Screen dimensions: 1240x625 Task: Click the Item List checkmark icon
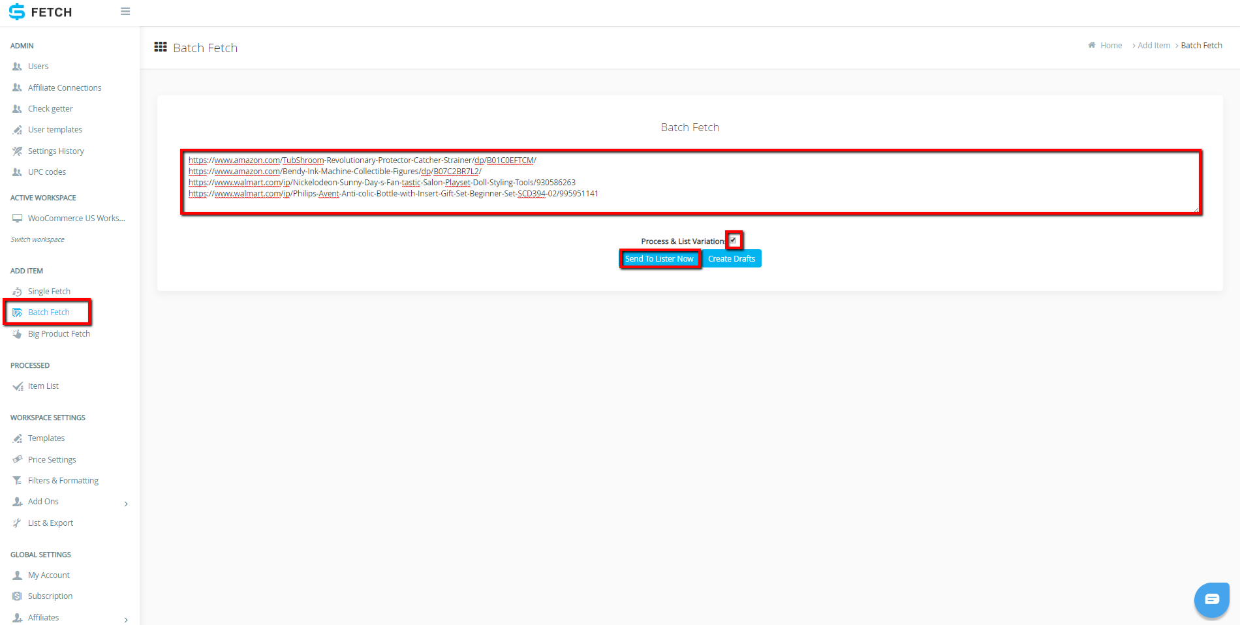click(x=18, y=386)
